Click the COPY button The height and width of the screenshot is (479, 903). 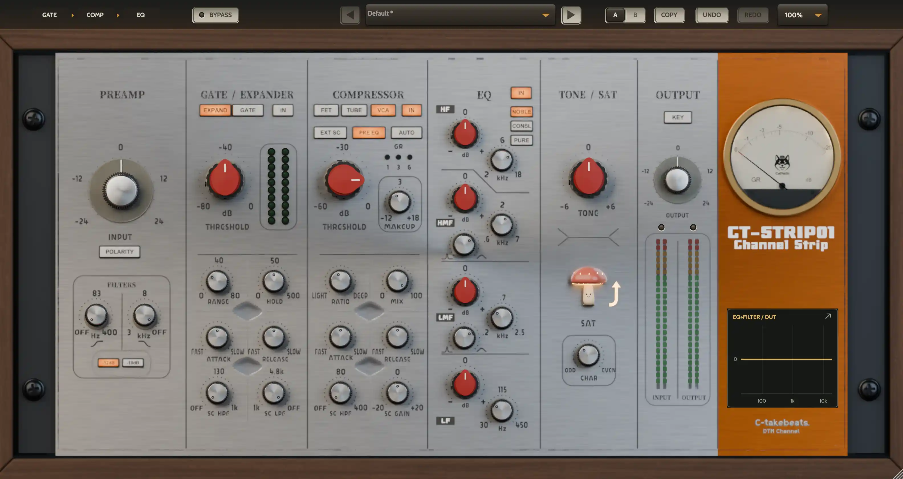coord(669,15)
